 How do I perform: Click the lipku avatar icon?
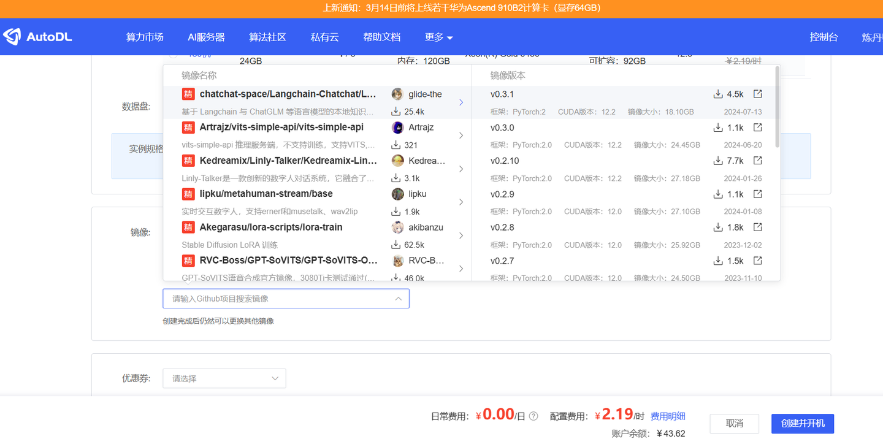click(x=399, y=194)
